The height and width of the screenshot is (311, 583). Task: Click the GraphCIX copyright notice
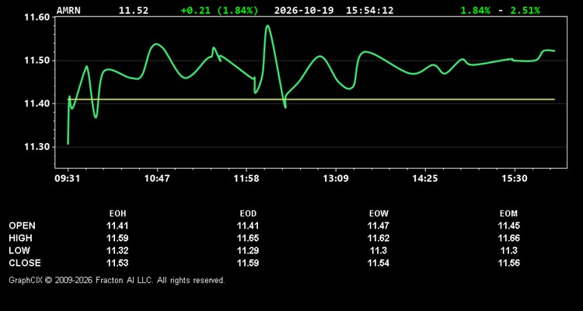tap(117, 280)
